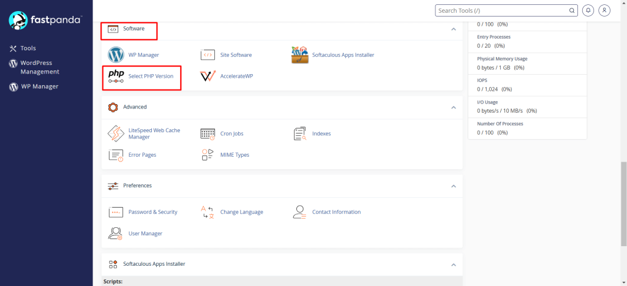Open LiteSpeed Web Cache Manager link
The image size is (627, 286).
pyautogui.click(x=154, y=134)
